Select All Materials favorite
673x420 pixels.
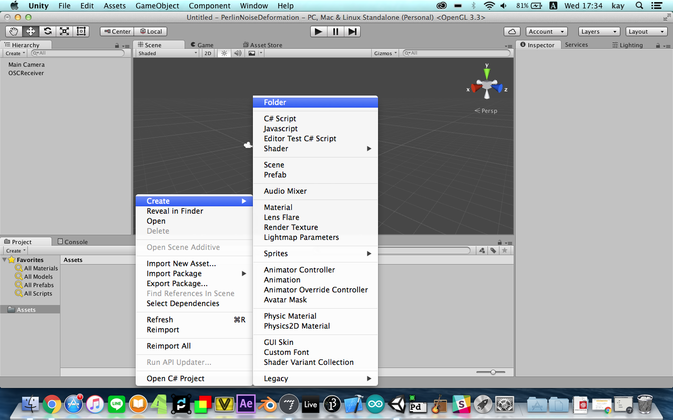click(37, 268)
